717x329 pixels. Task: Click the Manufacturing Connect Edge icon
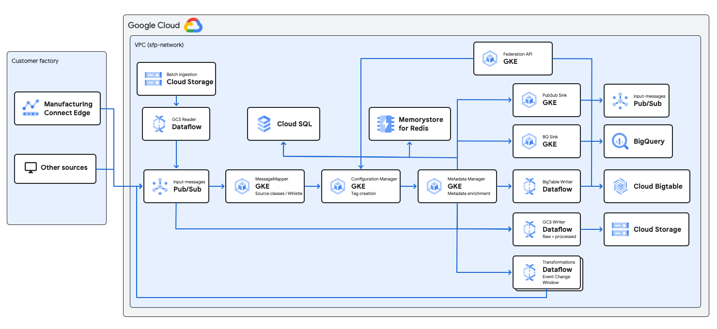pos(31,108)
